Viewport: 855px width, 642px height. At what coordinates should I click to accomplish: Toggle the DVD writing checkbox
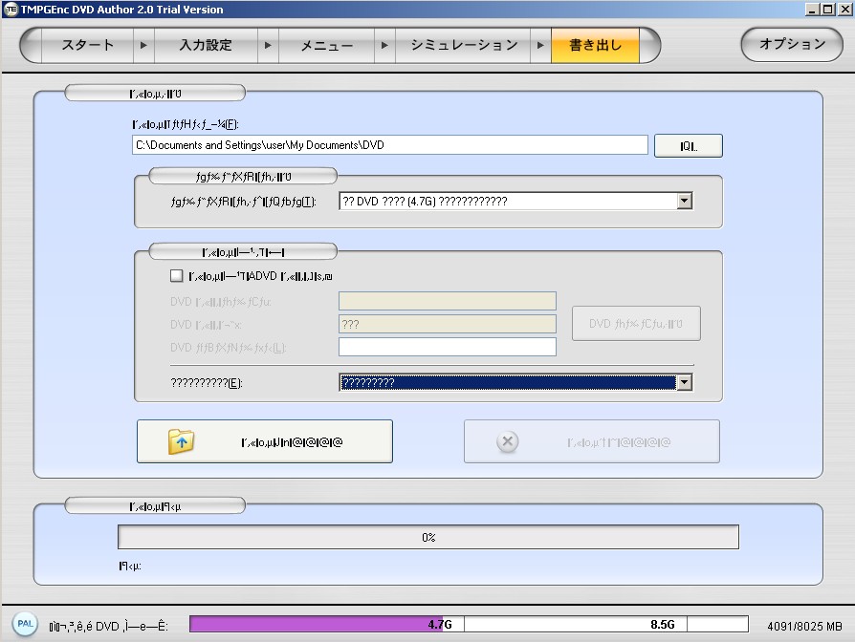[x=176, y=275]
